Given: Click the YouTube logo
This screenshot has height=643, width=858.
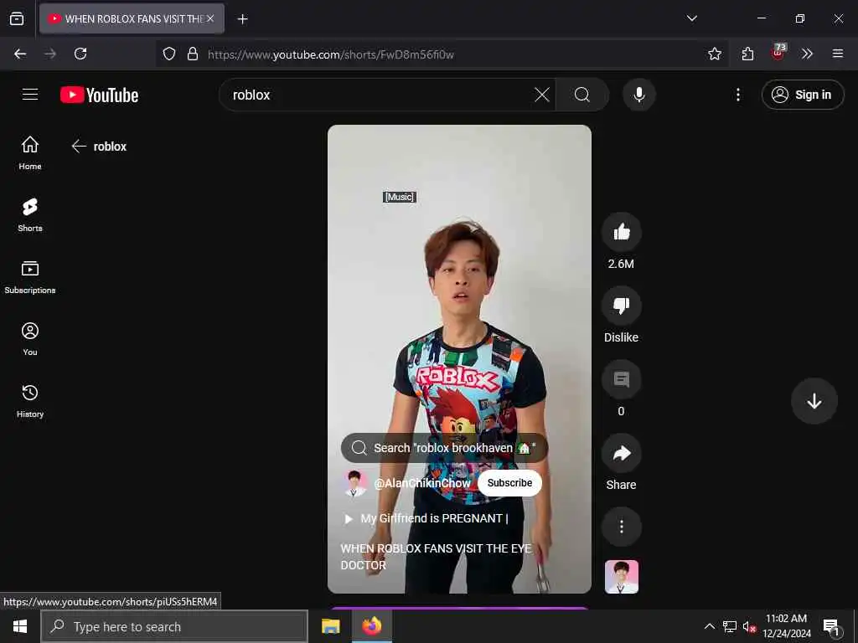Looking at the screenshot, I should coord(99,95).
